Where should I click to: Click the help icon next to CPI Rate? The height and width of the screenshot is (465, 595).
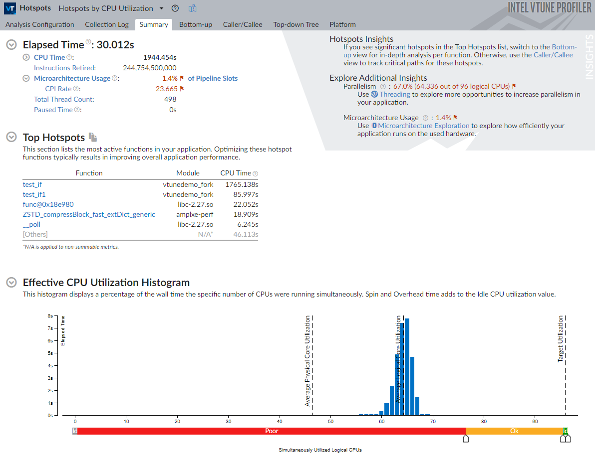coord(76,89)
